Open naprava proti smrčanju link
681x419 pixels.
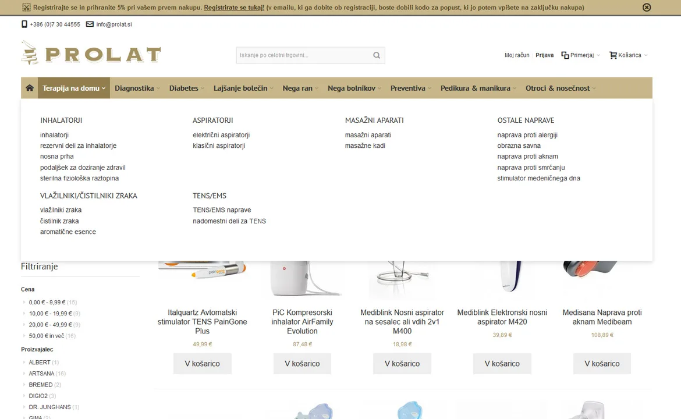[x=531, y=168]
